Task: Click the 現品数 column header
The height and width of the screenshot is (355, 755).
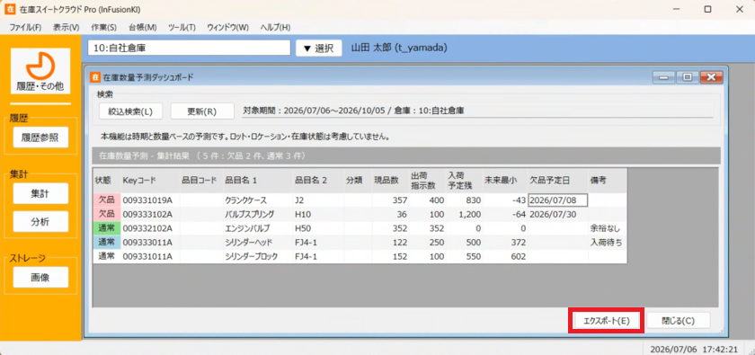Action: coord(389,181)
